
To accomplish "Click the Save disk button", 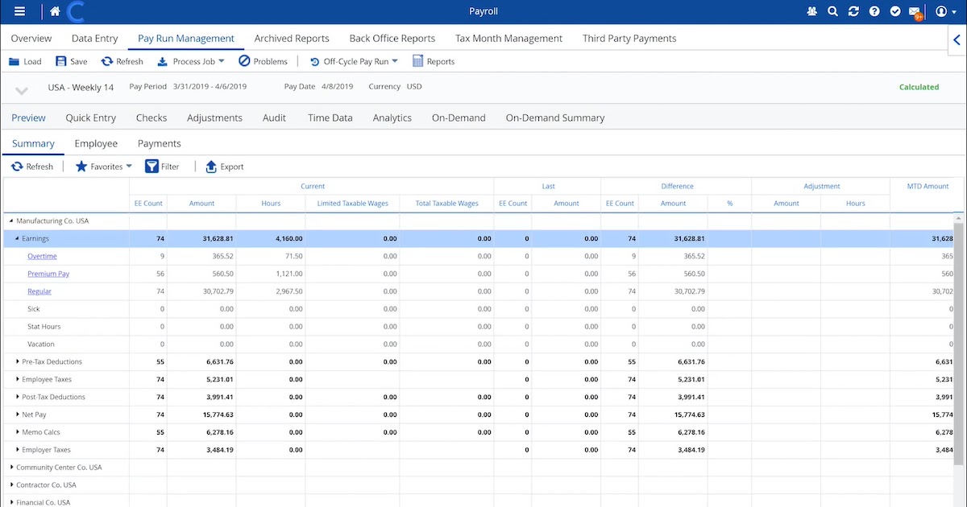I will coord(71,61).
